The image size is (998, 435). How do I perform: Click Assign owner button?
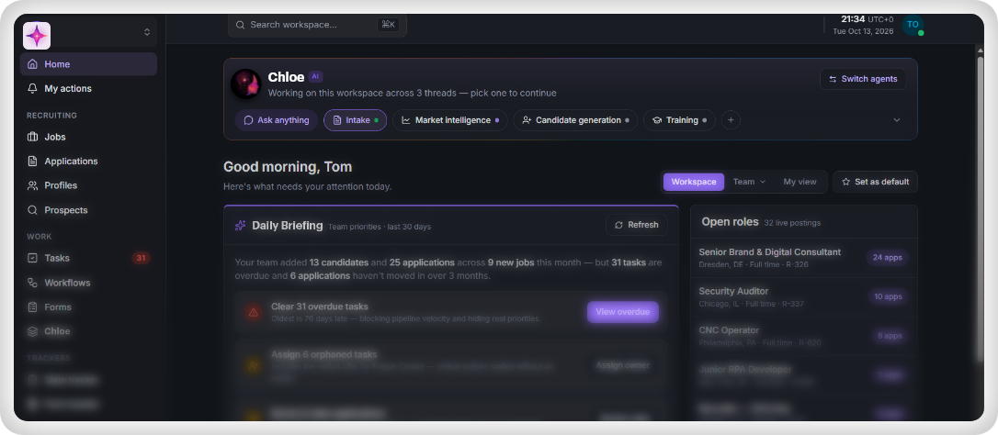pos(622,365)
